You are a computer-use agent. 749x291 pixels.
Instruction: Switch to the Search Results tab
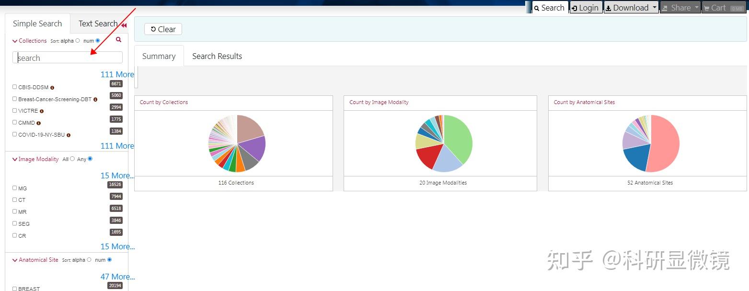tap(217, 56)
